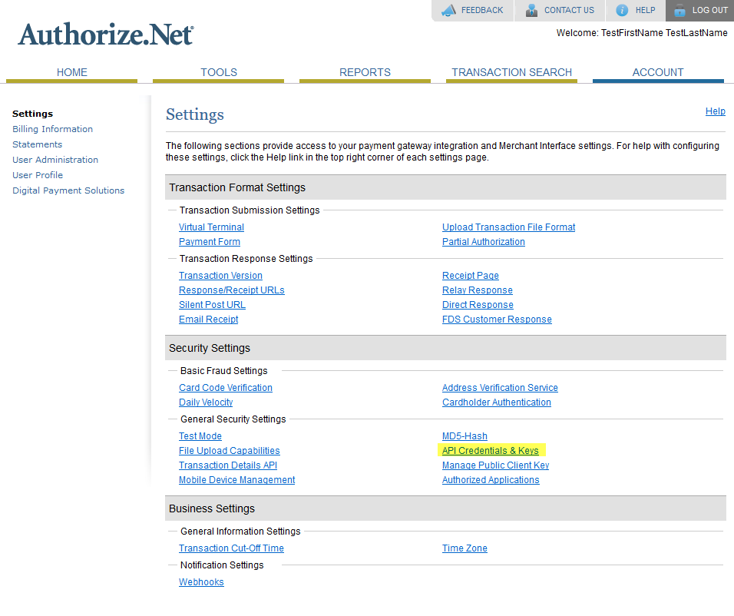Screen dimensions: 734x616
Task: Click the Log Out padlock icon
Action: pos(680,10)
